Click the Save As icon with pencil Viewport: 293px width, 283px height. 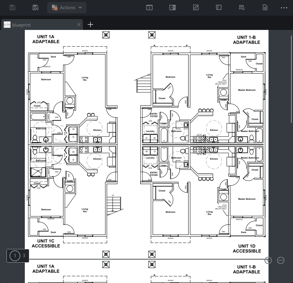point(35,7)
